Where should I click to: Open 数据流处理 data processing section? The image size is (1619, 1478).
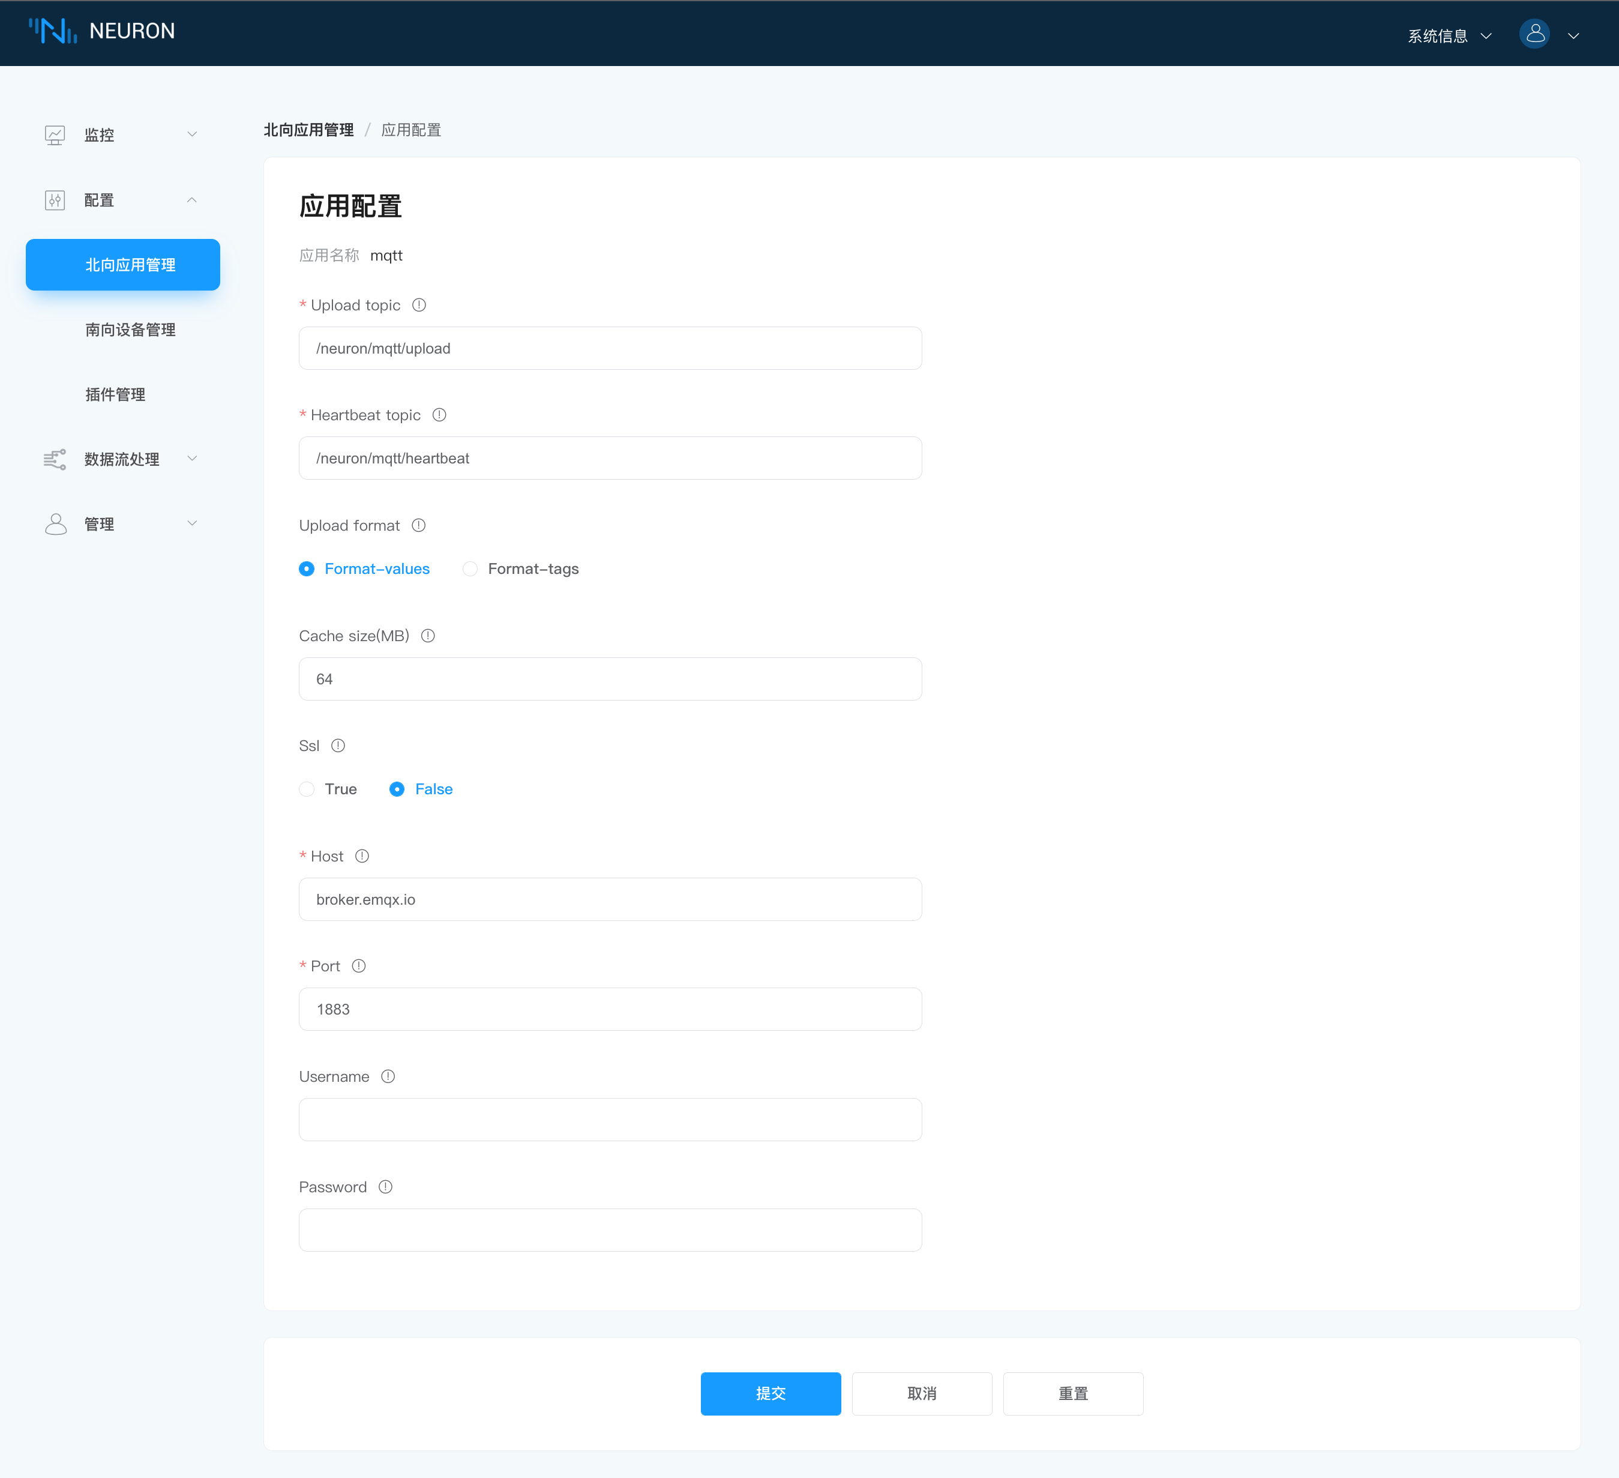(x=121, y=460)
